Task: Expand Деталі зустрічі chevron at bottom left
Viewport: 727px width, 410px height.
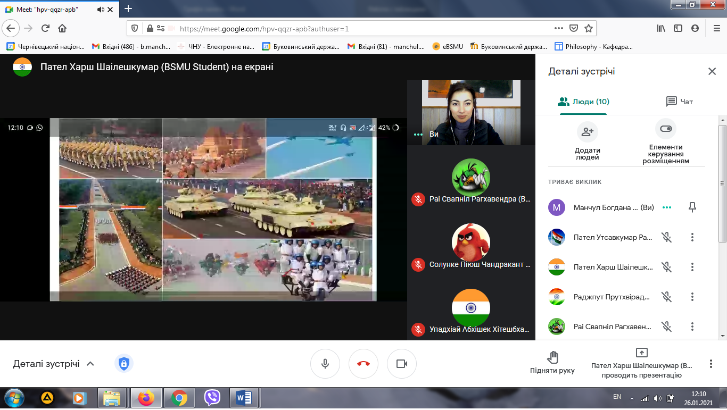Action: tap(90, 364)
